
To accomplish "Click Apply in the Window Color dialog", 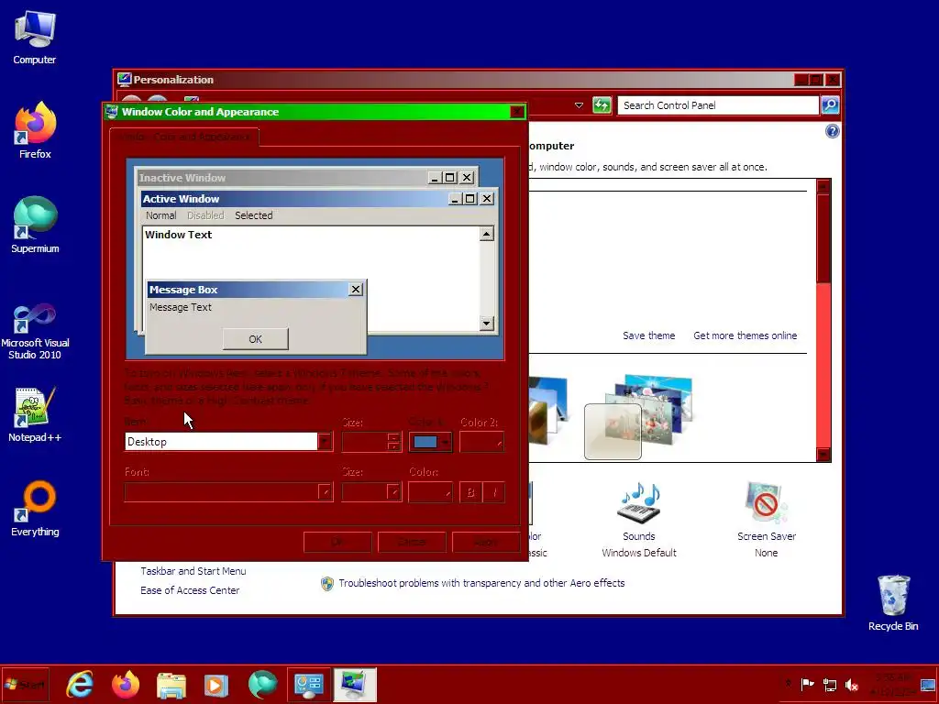I will click(486, 542).
